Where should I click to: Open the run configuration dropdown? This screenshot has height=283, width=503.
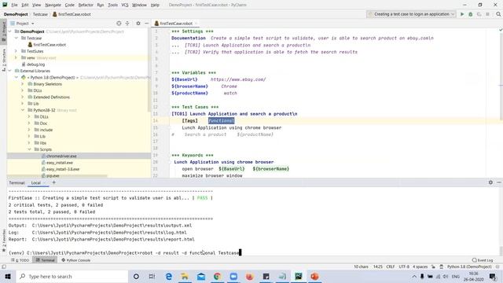[x=411, y=14]
